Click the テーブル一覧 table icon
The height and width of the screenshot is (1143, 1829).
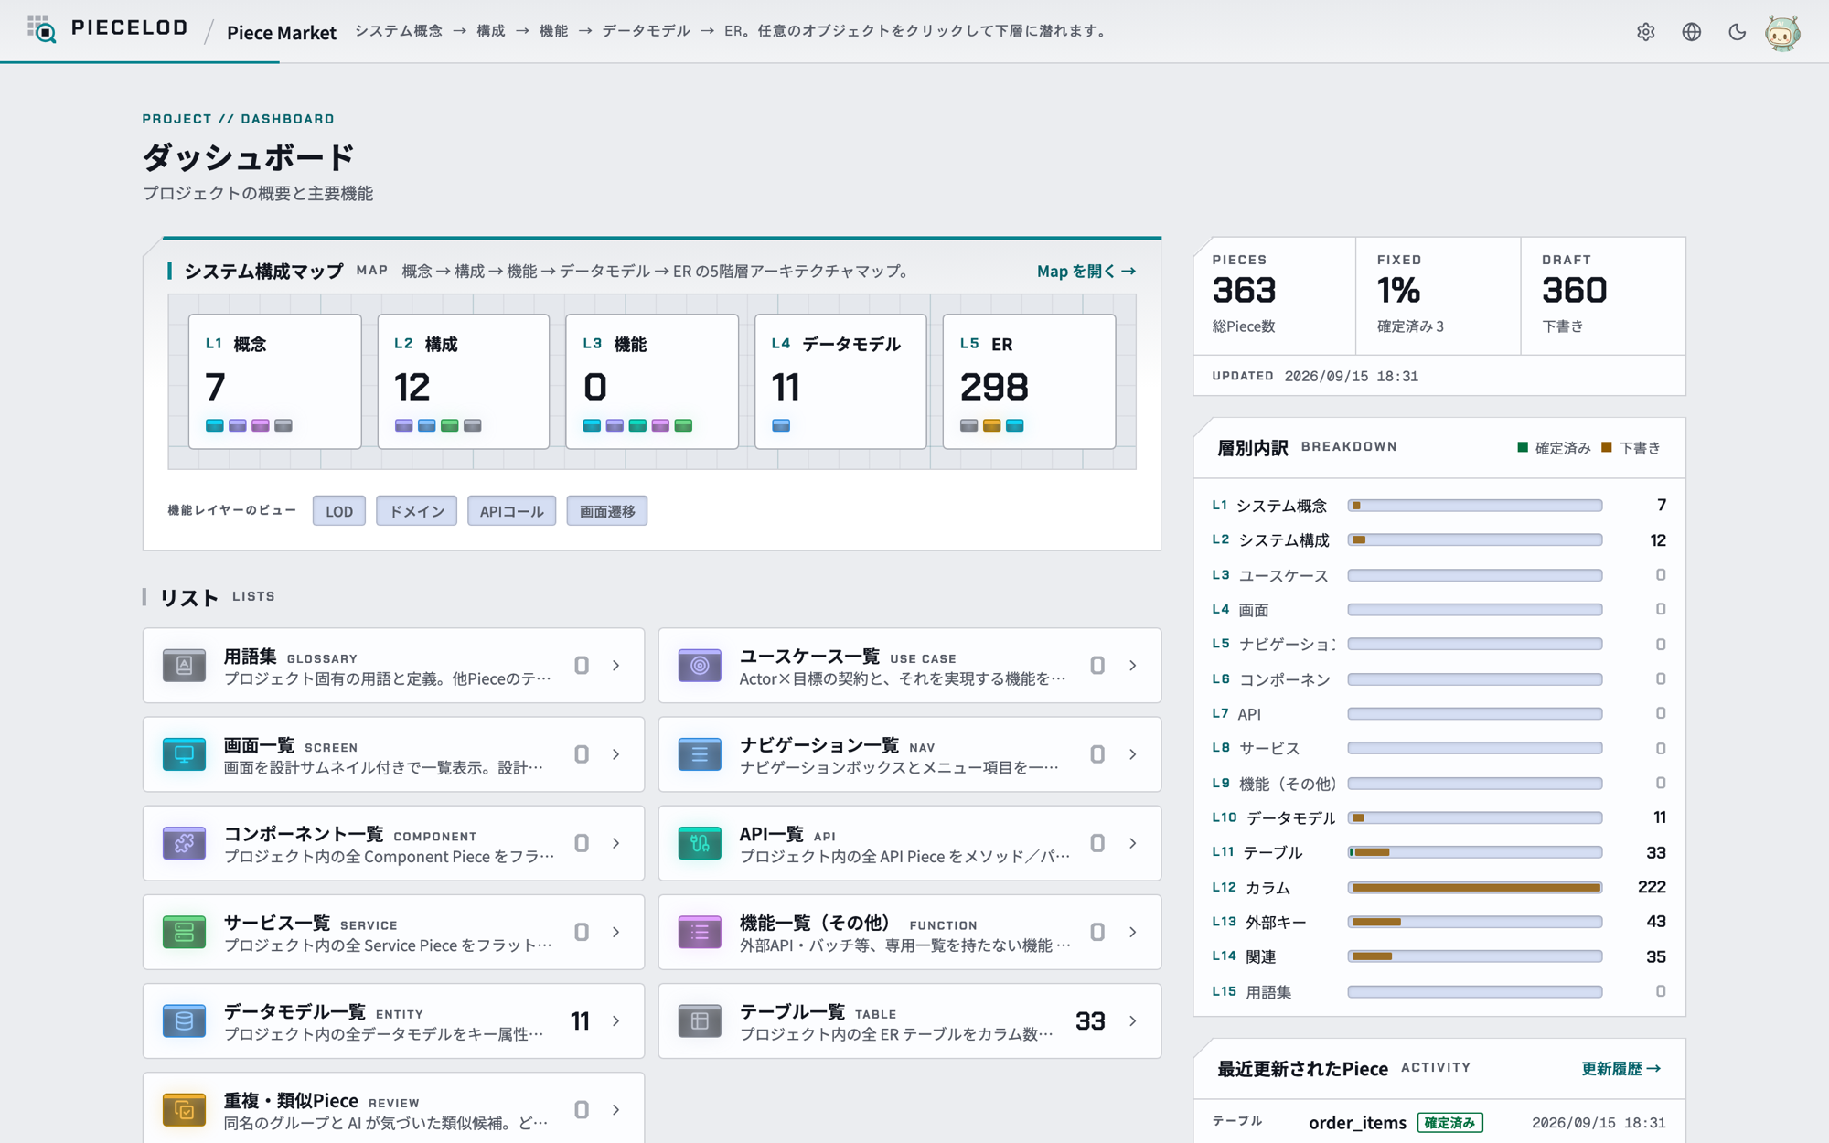tap(700, 1020)
